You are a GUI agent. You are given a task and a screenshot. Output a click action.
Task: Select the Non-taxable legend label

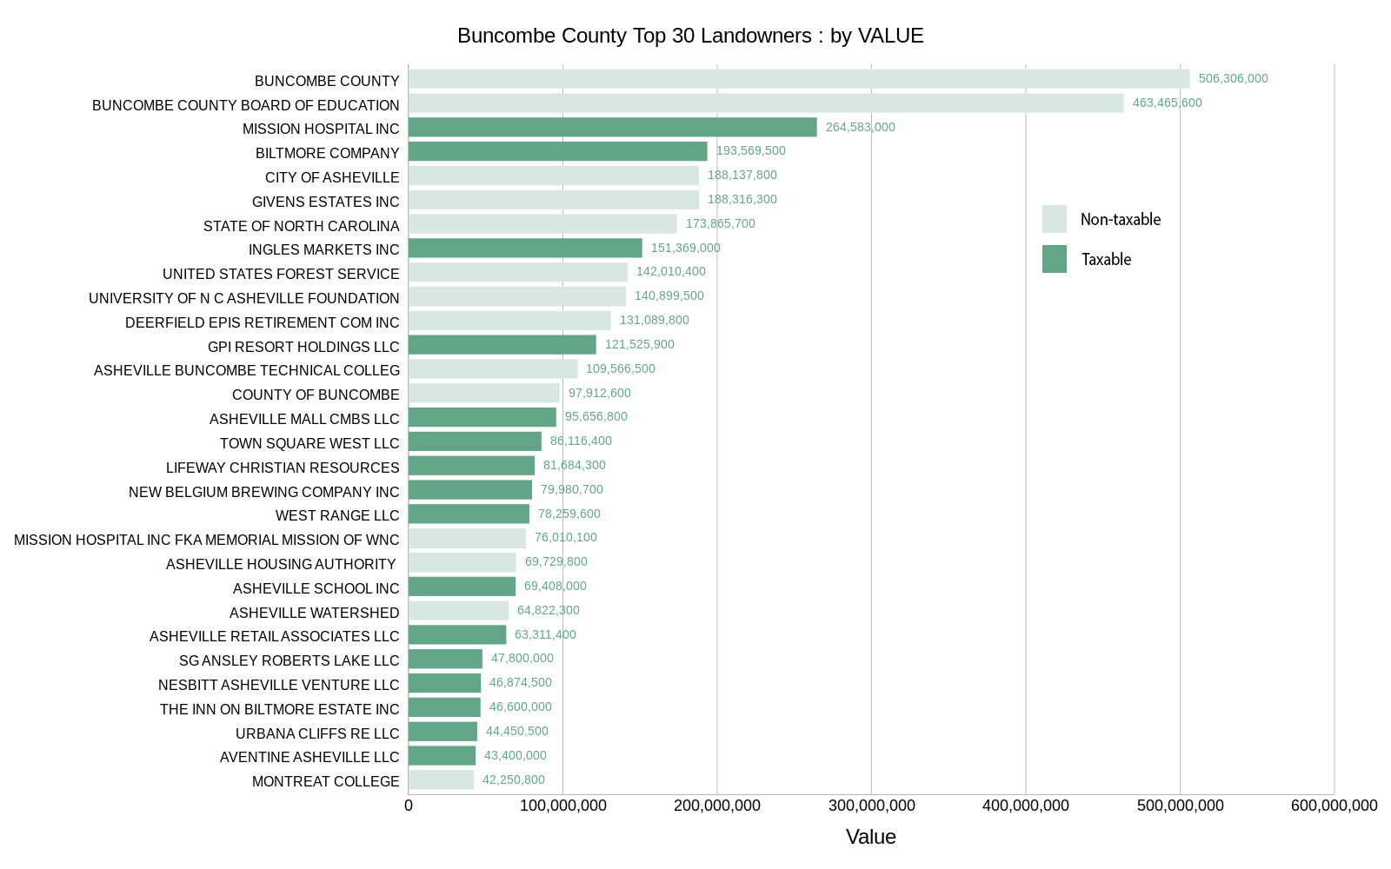tap(1121, 219)
